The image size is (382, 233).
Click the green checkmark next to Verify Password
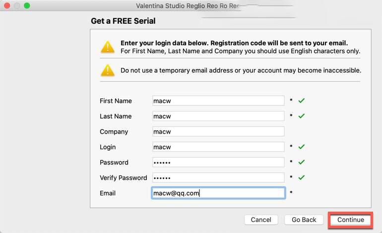point(301,177)
